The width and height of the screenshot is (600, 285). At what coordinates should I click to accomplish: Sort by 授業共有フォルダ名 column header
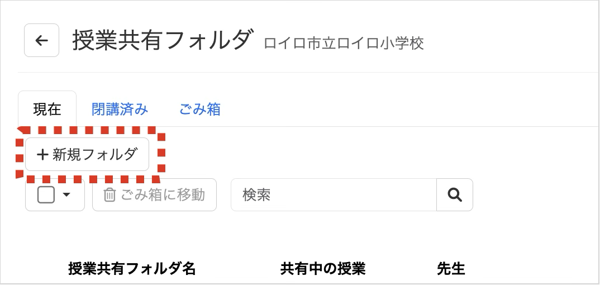pyautogui.click(x=132, y=269)
